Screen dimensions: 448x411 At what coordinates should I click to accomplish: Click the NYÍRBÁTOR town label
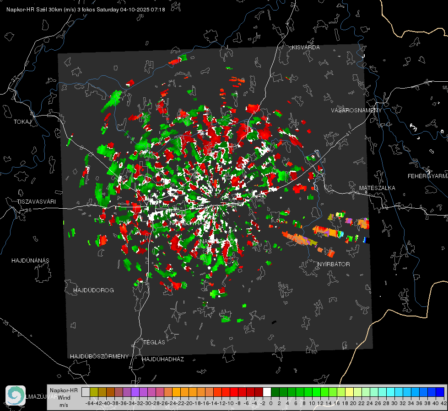[x=334, y=264]
